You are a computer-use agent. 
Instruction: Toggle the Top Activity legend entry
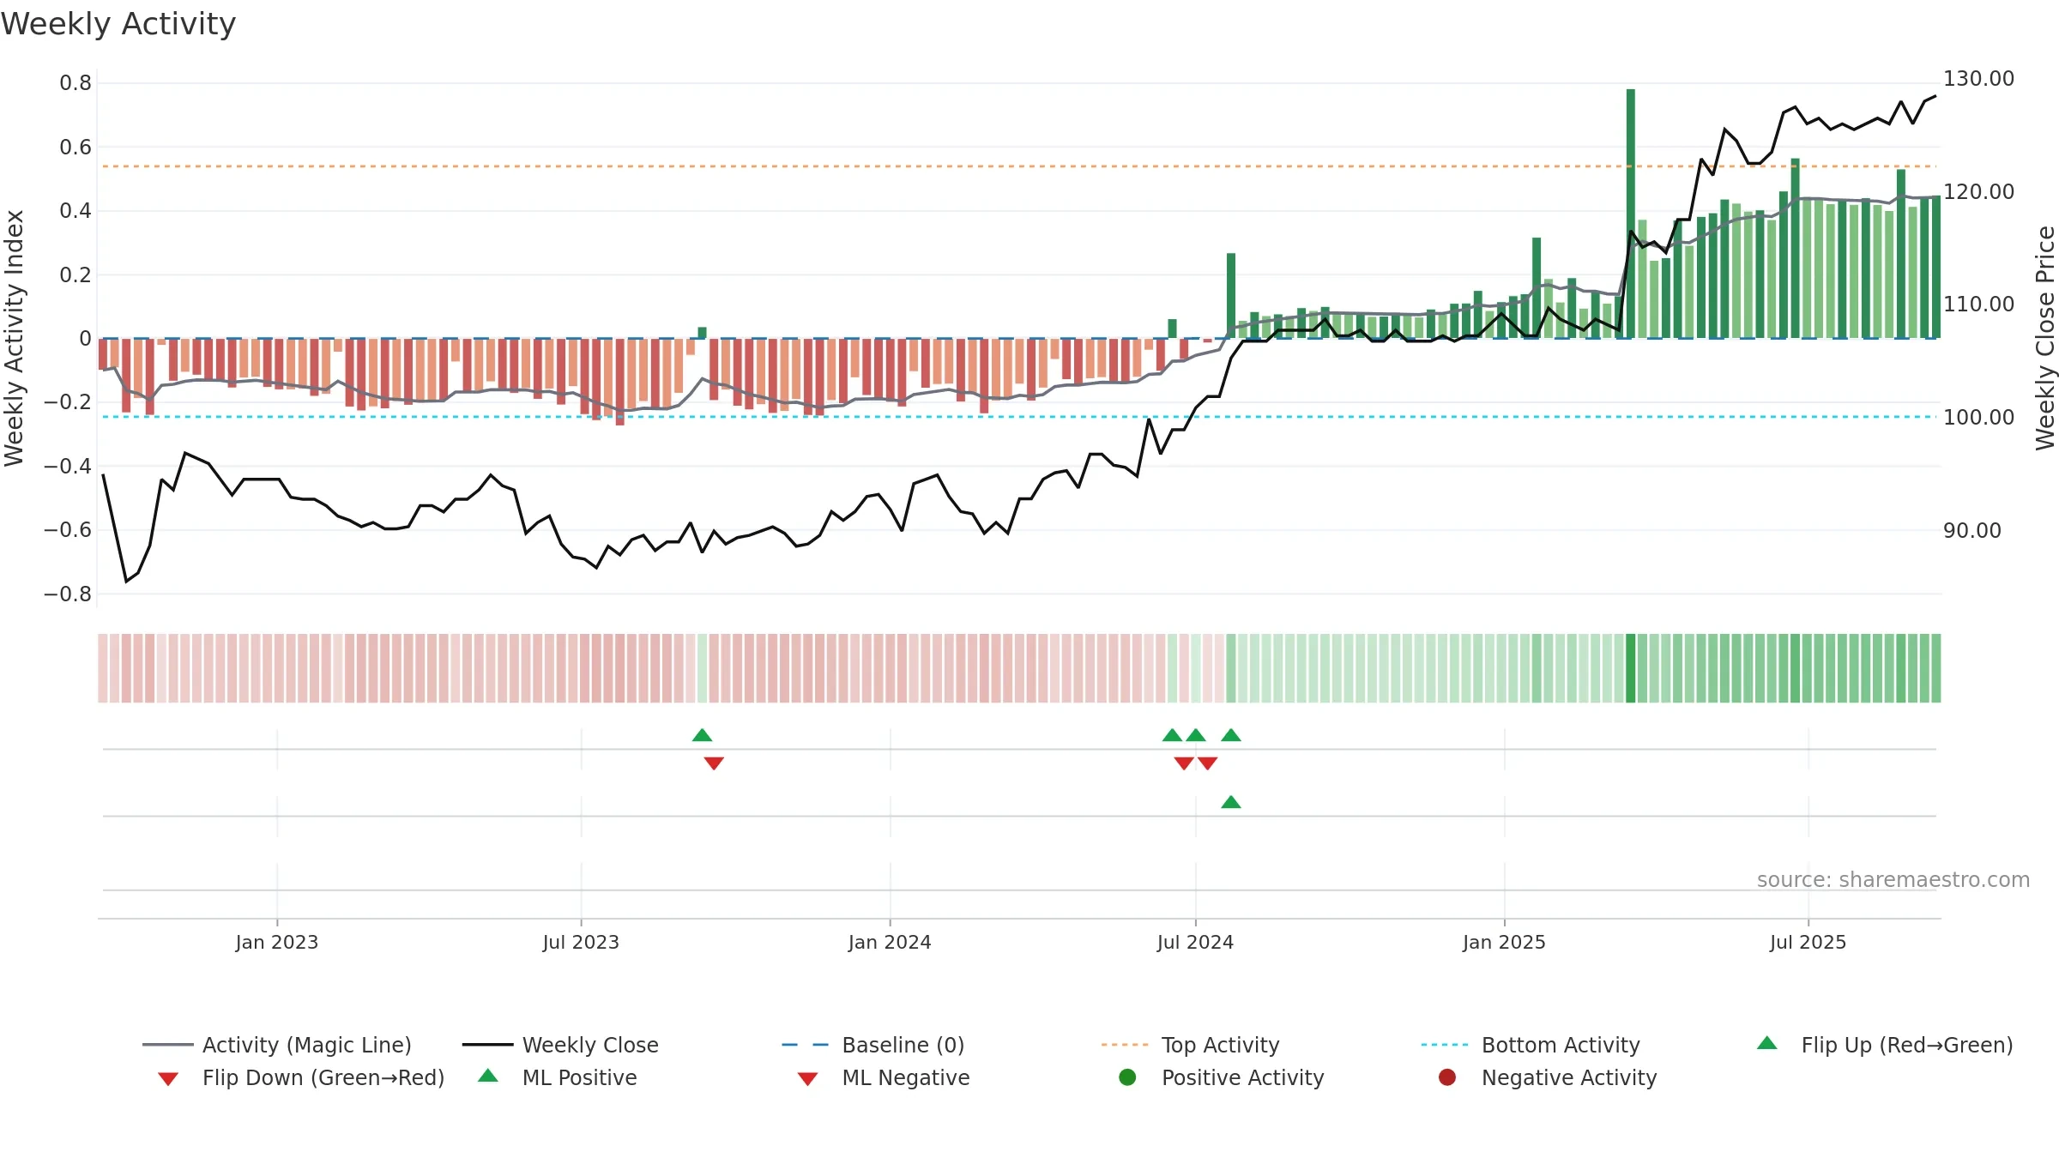[x=1191, y=1045]
